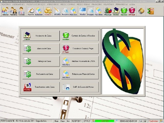Open the PEDIDO COMPRAS menu
The image size is (164, 123).
coord(68,5)
